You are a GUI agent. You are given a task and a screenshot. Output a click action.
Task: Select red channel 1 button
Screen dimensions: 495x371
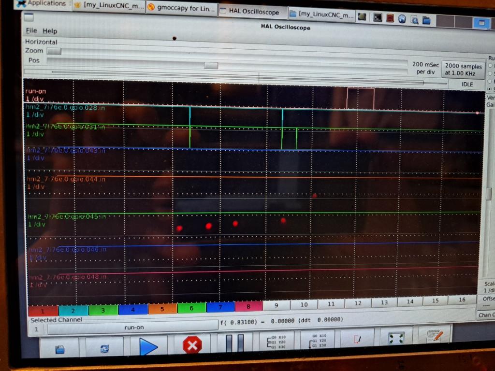[x=43, y=311]
